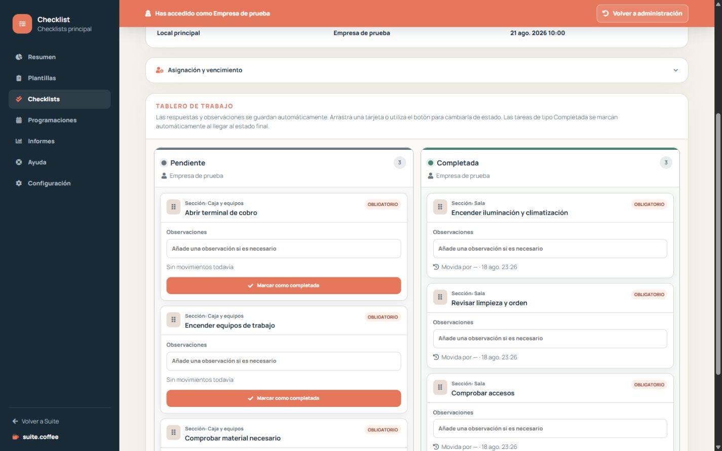
Task: Click the Programaciones calendar icon
Action: tap(19, 120)
